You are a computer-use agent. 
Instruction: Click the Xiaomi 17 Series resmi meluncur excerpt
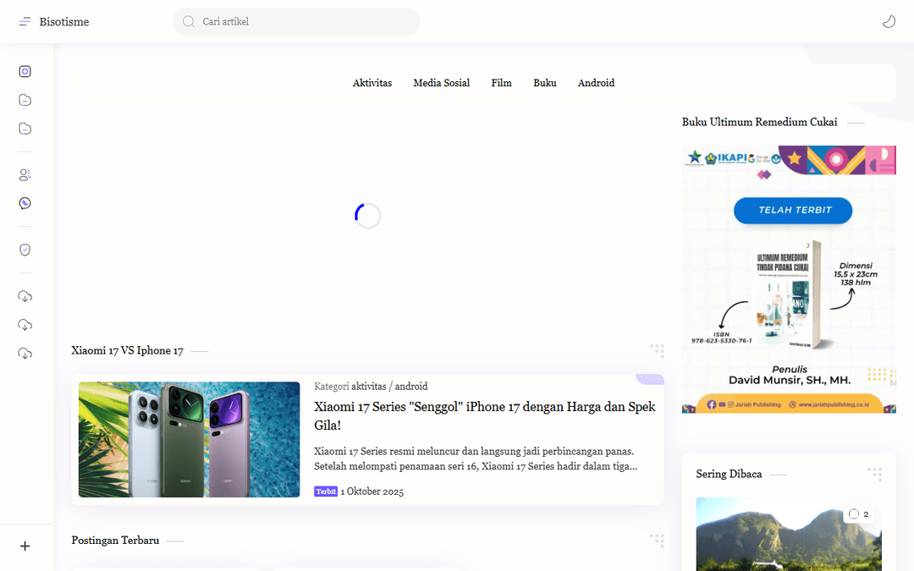[475, 458]
